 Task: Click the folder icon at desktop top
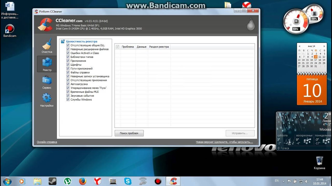point(228,5)
